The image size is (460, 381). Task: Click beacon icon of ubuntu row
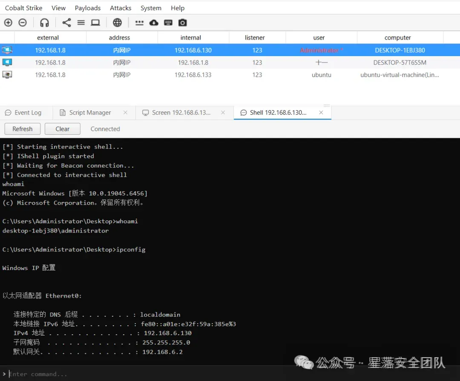(7, 75)
